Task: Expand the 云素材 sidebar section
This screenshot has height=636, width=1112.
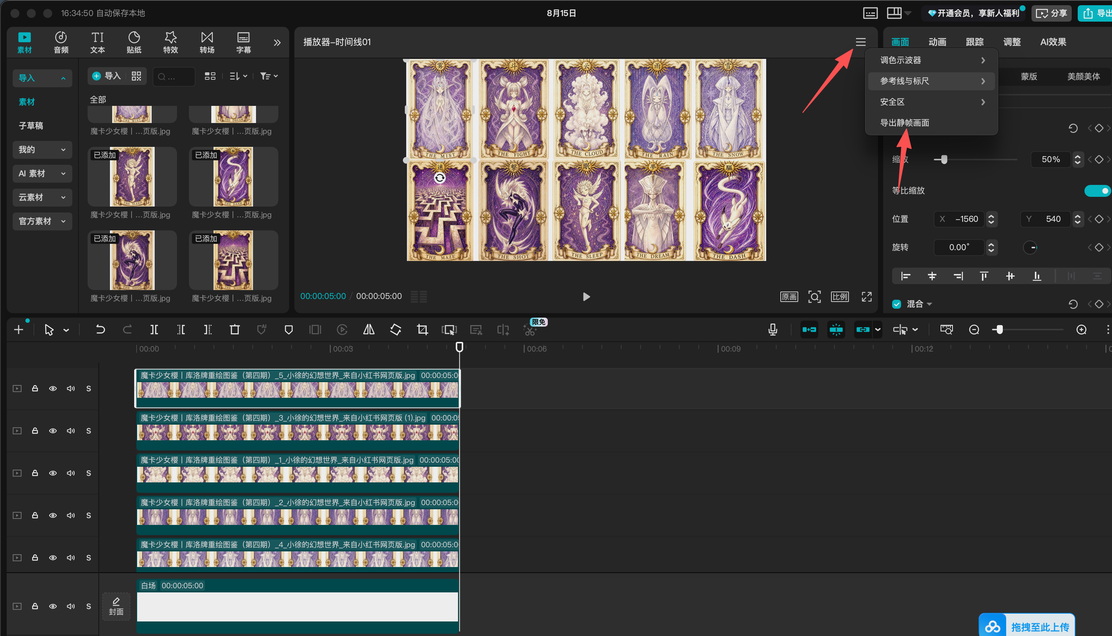Action: pos(42,197)
